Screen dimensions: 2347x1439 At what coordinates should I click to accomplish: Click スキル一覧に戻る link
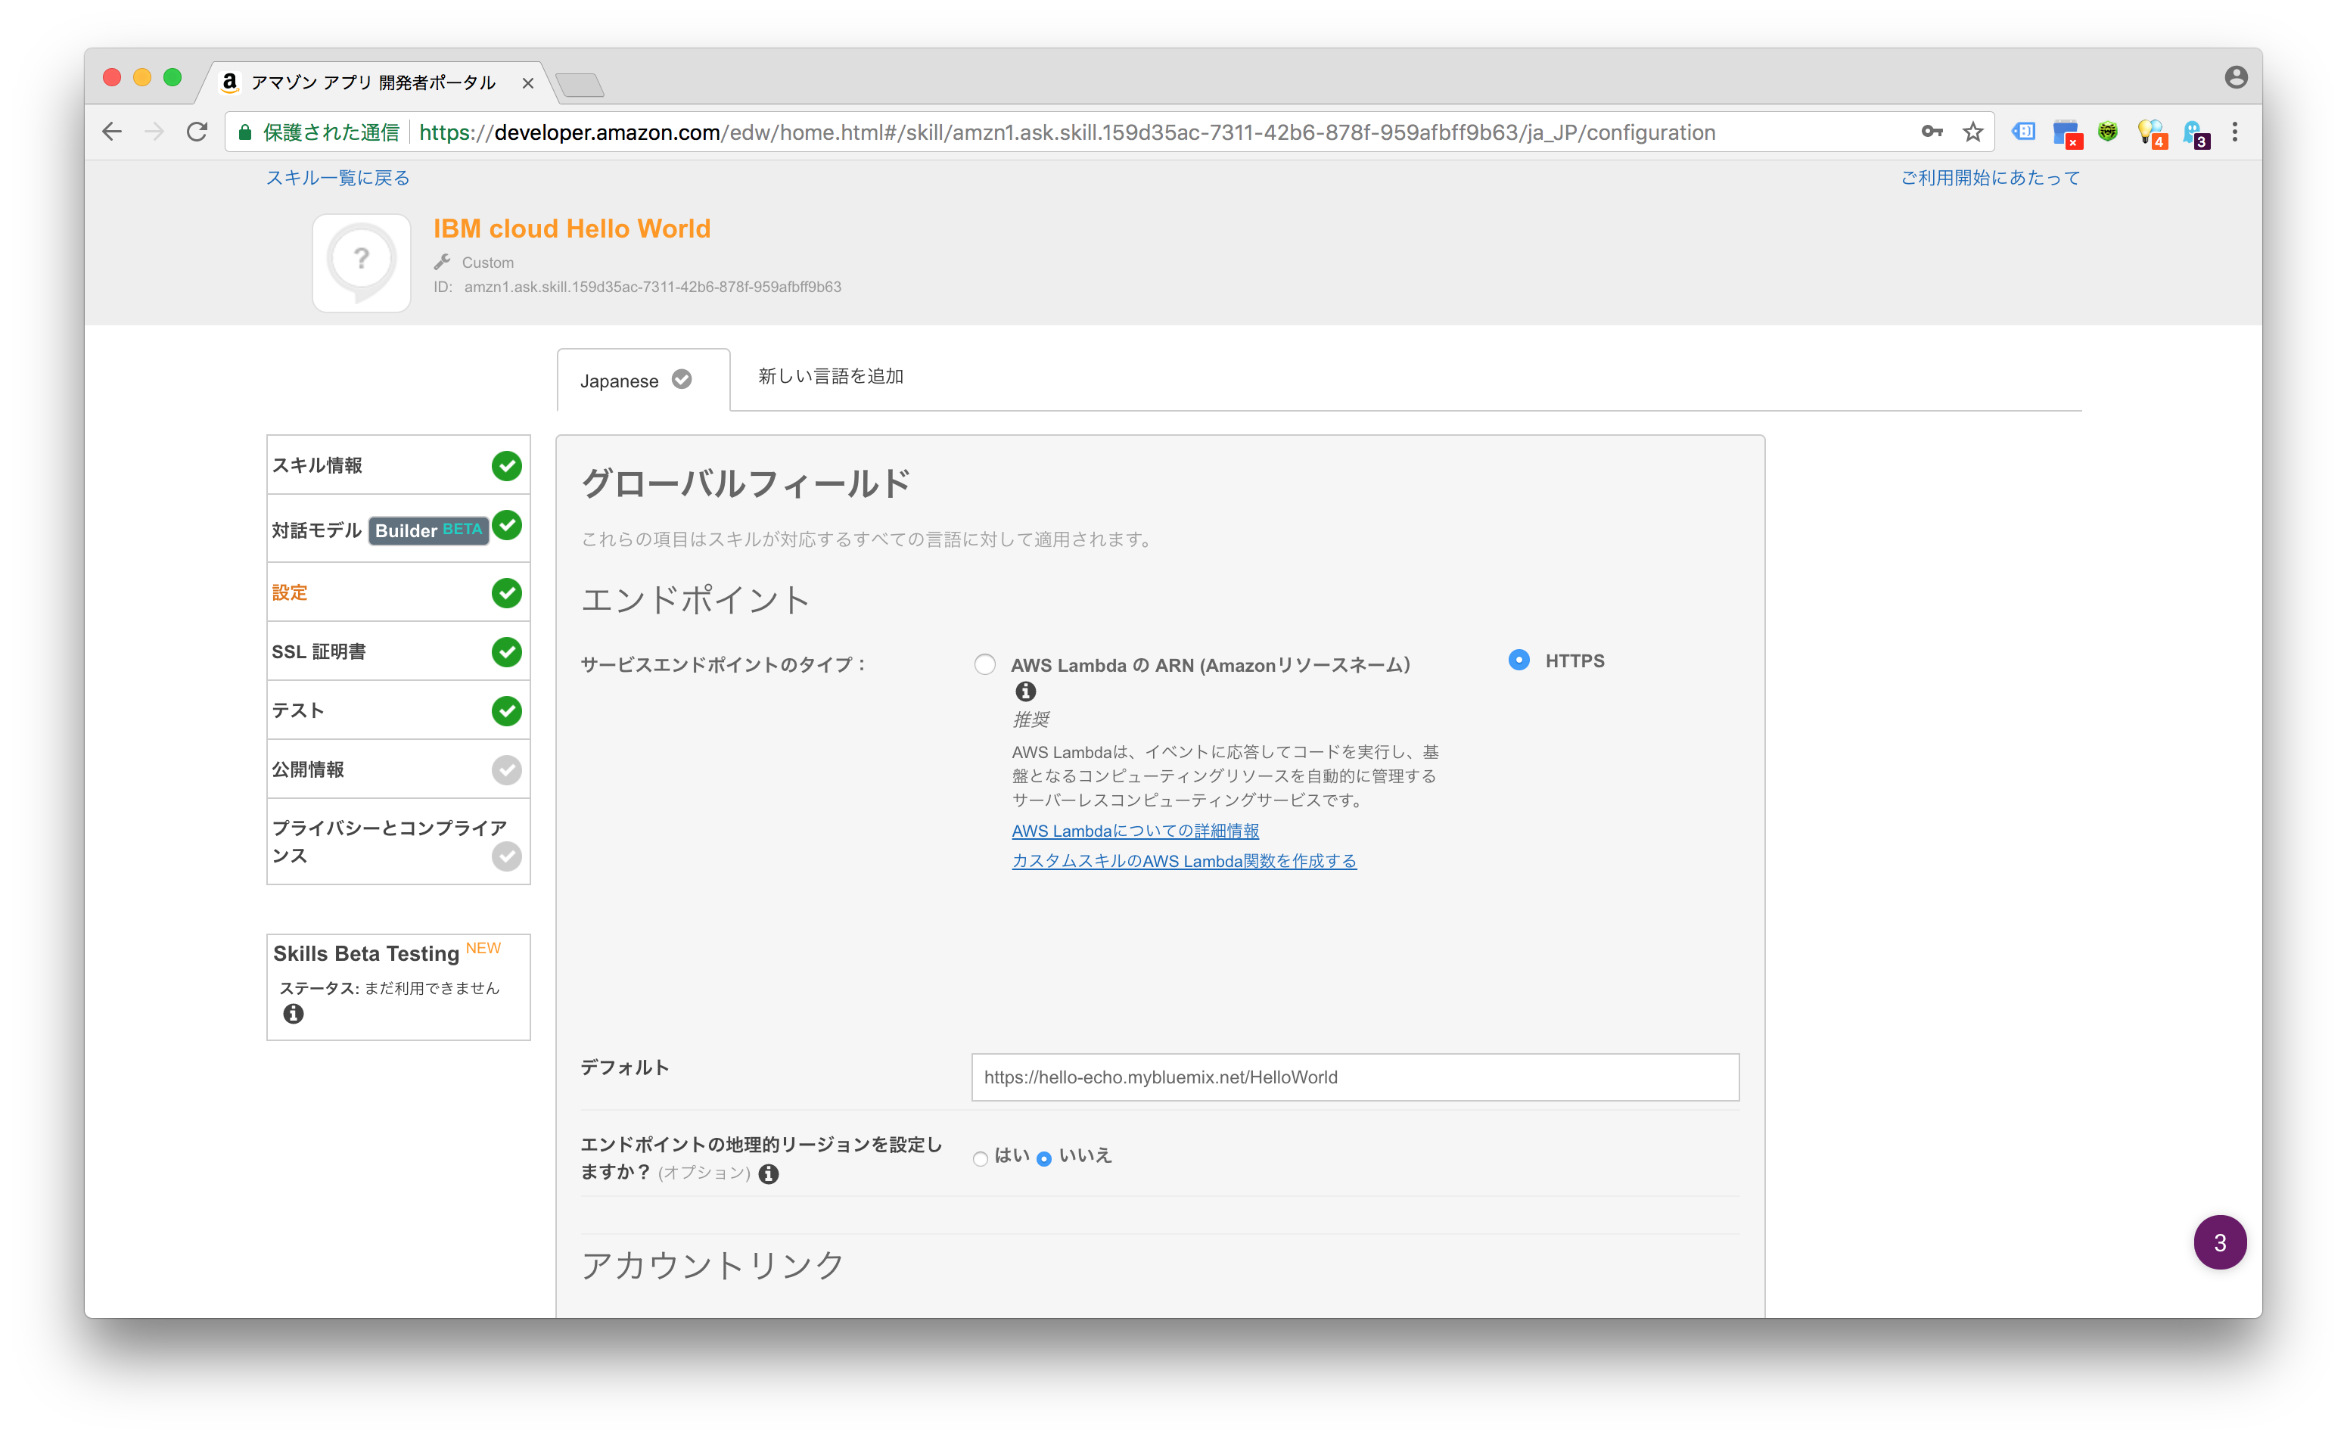tap(337, 178)
